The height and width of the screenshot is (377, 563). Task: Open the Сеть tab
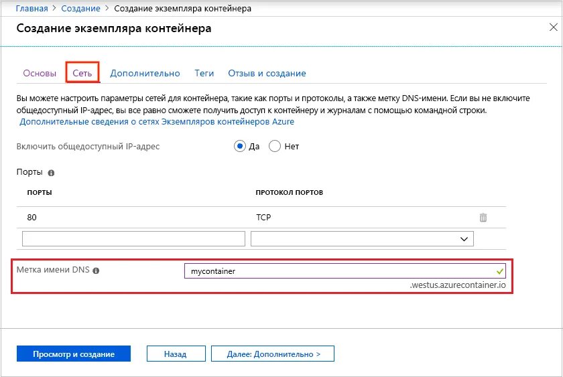82,73
